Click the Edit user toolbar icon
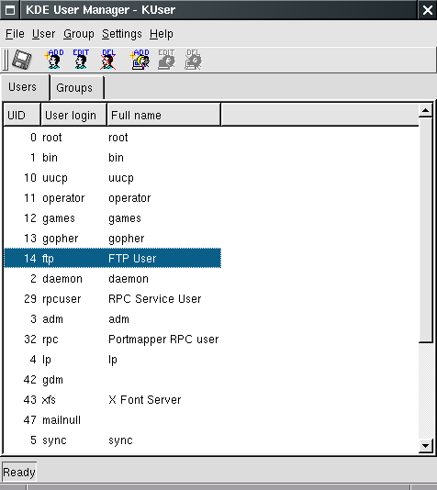437x490 pixels. tap(81, 59)
